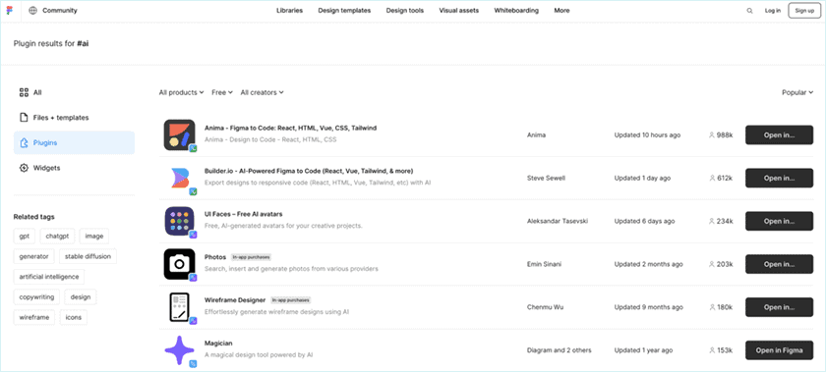Open the Design templates menu
Screen dimensions: 826x372
(344, 11)
